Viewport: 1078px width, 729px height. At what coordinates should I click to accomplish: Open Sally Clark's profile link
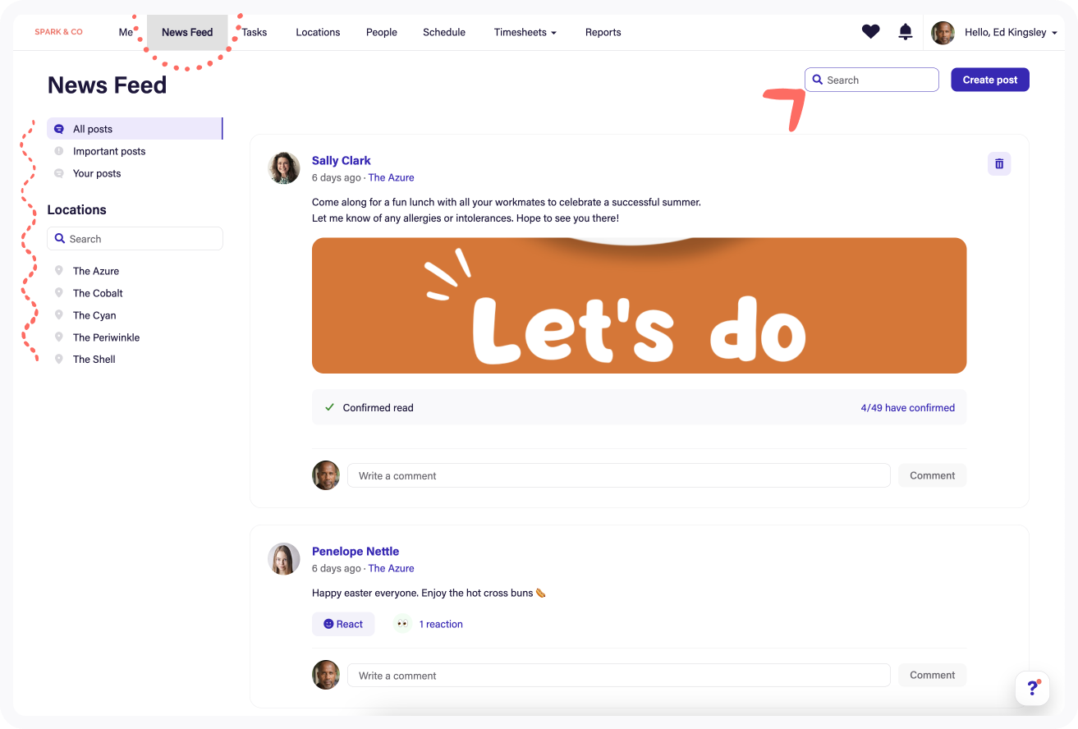pos(342,160)
